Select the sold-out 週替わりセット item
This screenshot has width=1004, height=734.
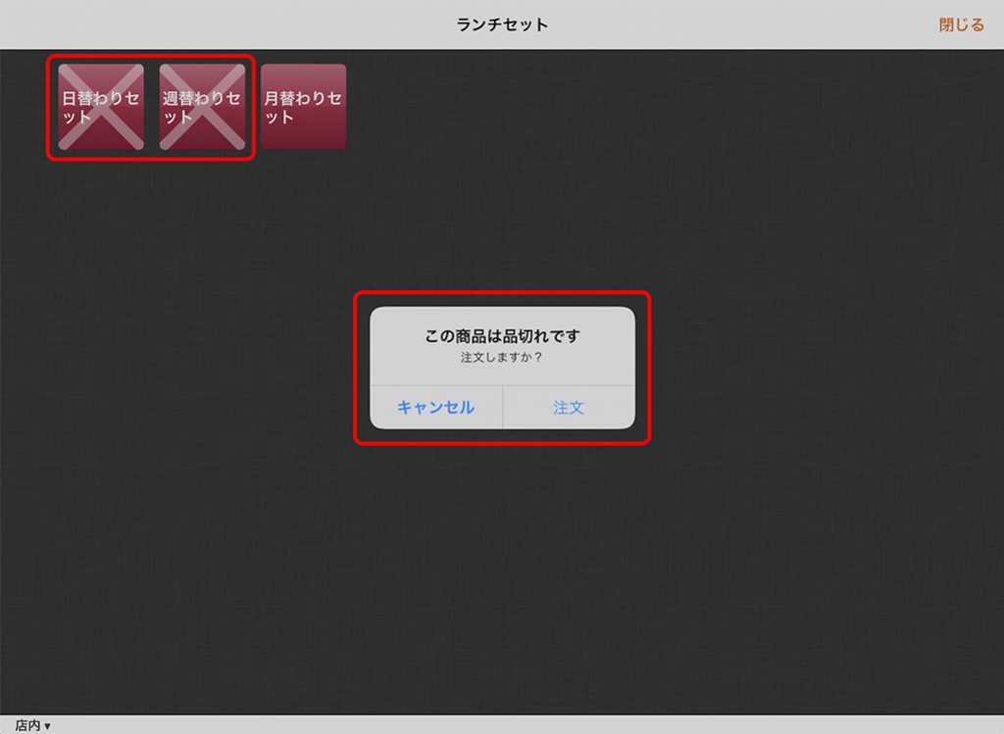coord(202,107)
